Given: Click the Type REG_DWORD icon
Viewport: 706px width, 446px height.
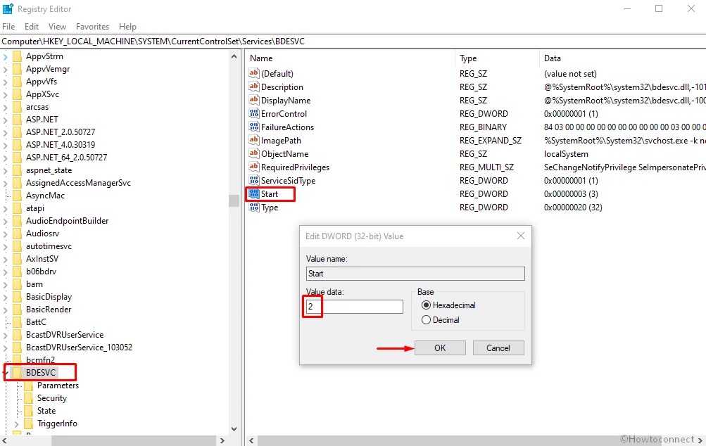Looking at the screenshot, I should click(x=256, y=208).
